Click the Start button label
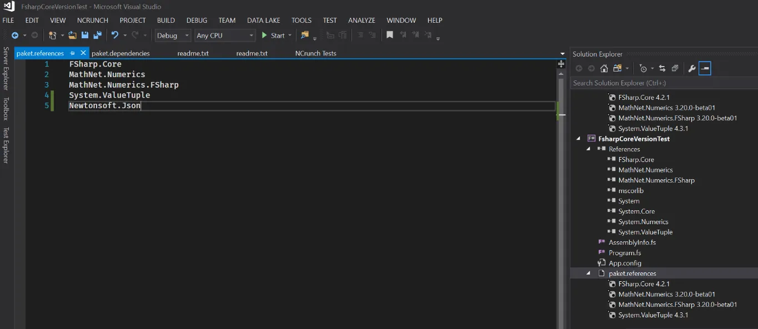 point(278,36)
